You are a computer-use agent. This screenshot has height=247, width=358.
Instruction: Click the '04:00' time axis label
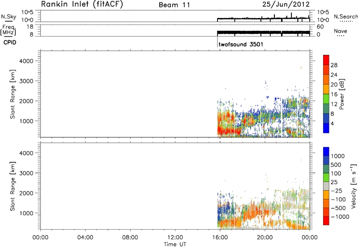[x=85, y=238]
